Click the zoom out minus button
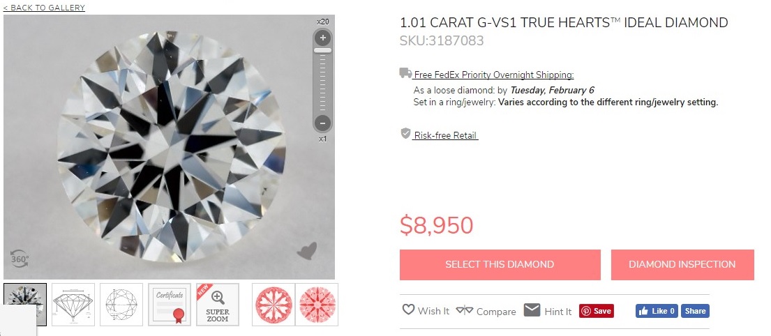 (x=323, y=123)
